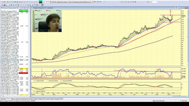Viewport: 189px width, 106px height.
Task: Click the server time status bar text
Action: click(x=18, y=101)
